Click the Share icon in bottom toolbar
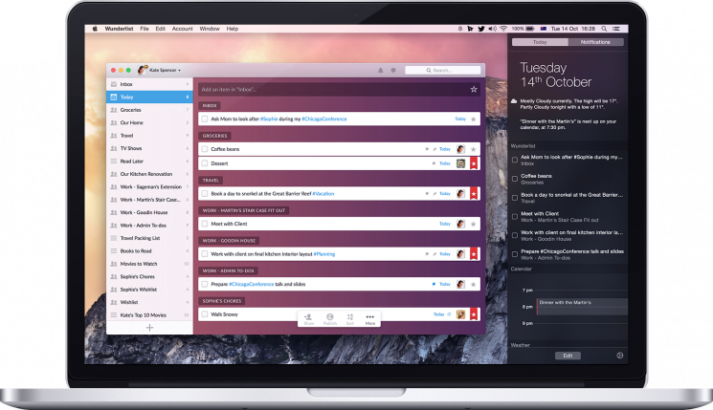Viewport: 713px width, 410px height. coord(309,319)
